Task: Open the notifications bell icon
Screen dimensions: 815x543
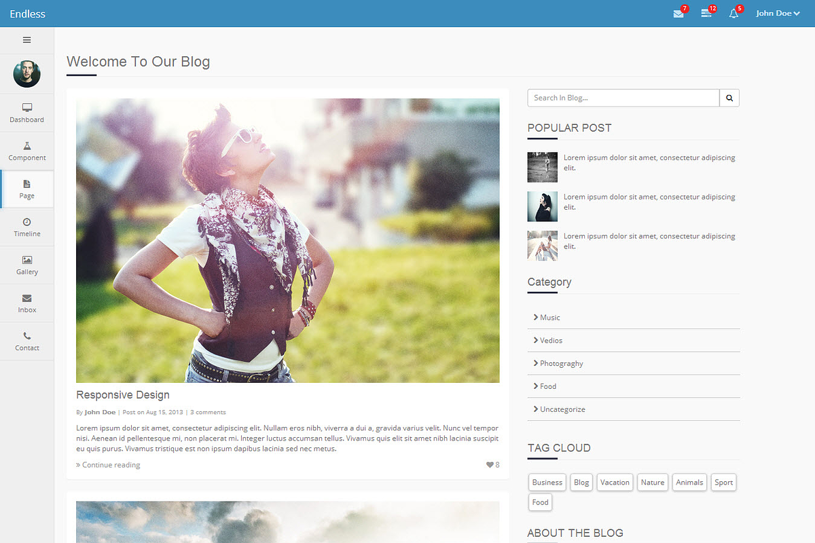Action: coord(733,14)
